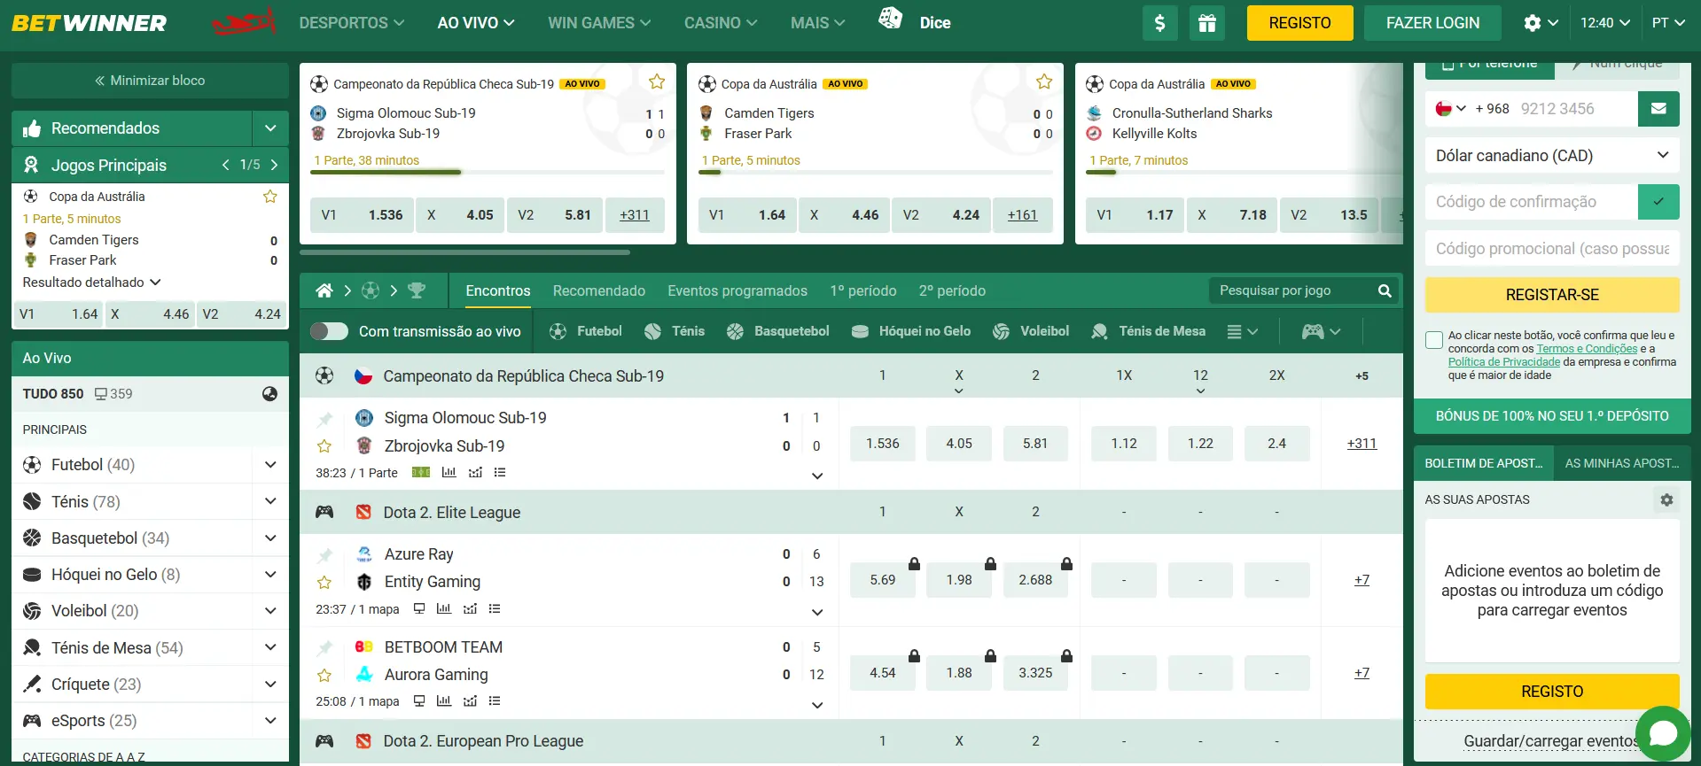This screenshot has width=1701, height=766.
Task: Open the CASINO menu
Action: pos(721,23)
